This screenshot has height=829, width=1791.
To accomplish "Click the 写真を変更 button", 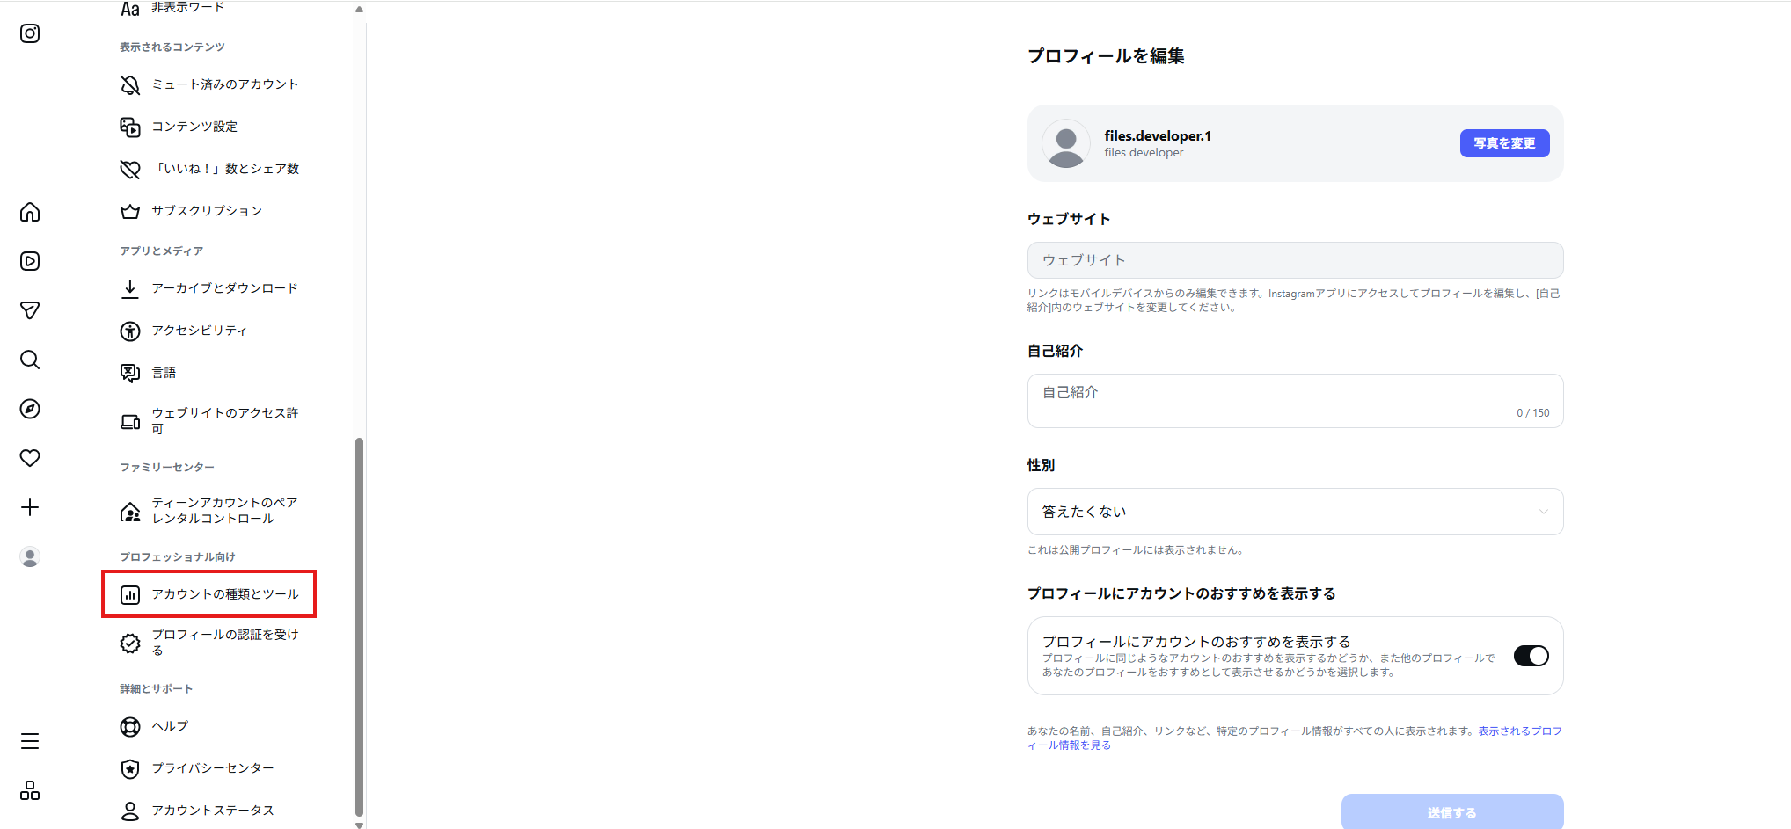I will point(1503,142).
